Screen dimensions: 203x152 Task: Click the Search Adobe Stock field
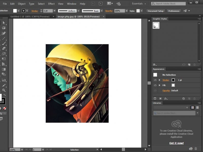168,4
